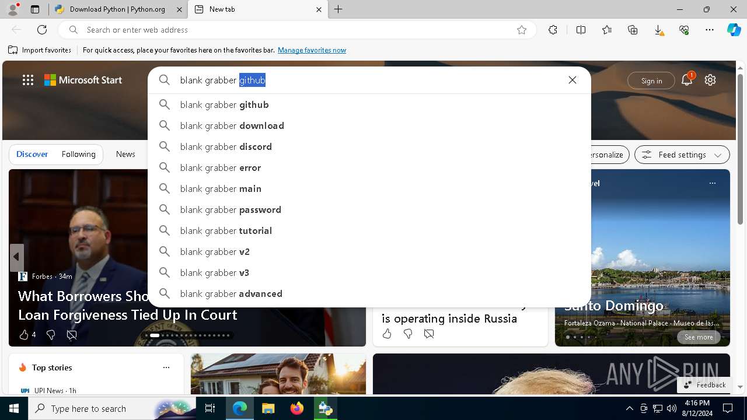The image size is (747, 420).
Task: Open comments on the Russia article
Action: [x=429, y=334]
